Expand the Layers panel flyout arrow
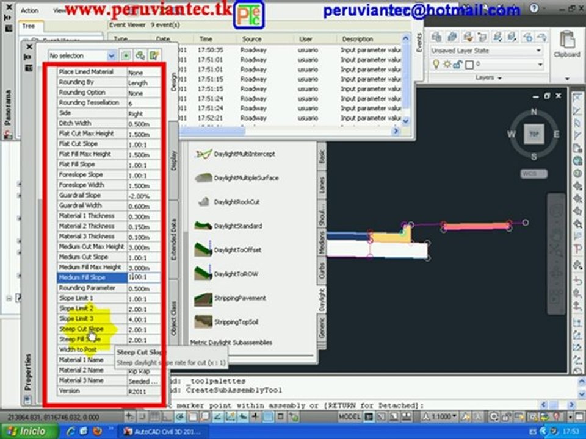Viewport: 586px width, 439px height. coord(500,78)
